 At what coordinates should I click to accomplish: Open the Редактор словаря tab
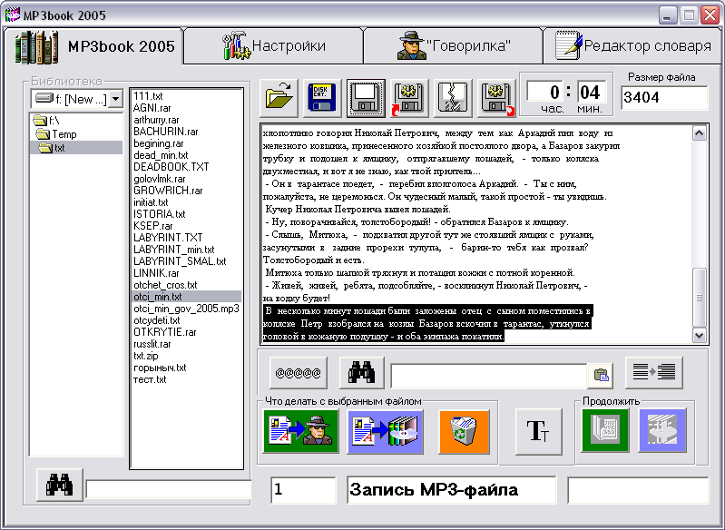[x=632, y=45]
